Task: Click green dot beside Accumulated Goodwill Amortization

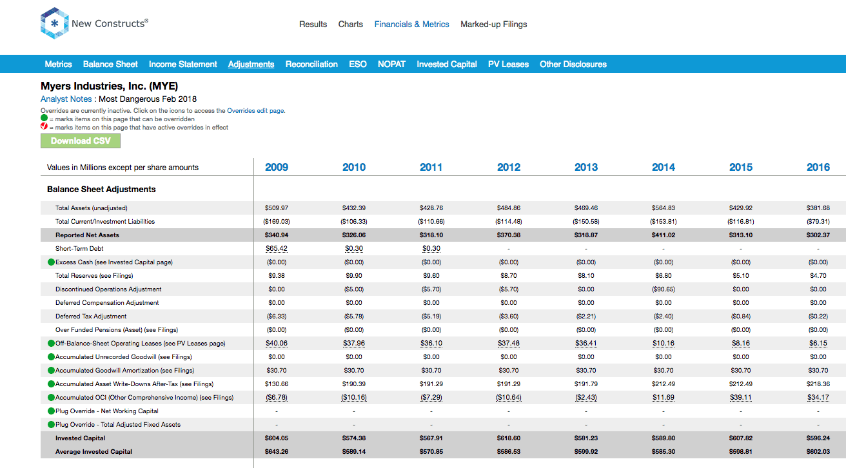Action: pos(51,371)
